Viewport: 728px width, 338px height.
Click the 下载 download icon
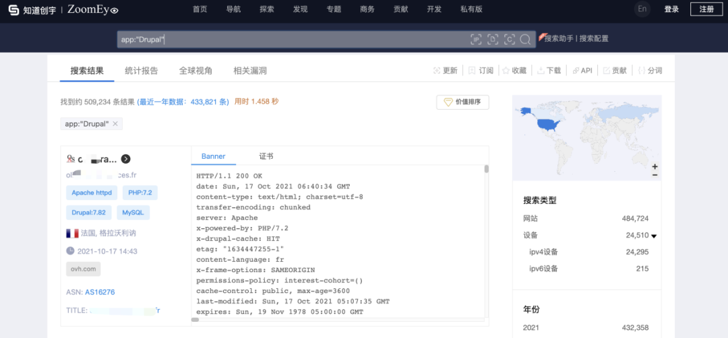pos(541,71)
